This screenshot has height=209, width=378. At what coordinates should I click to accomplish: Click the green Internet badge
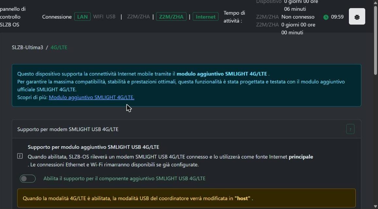[x=206, y=17]
